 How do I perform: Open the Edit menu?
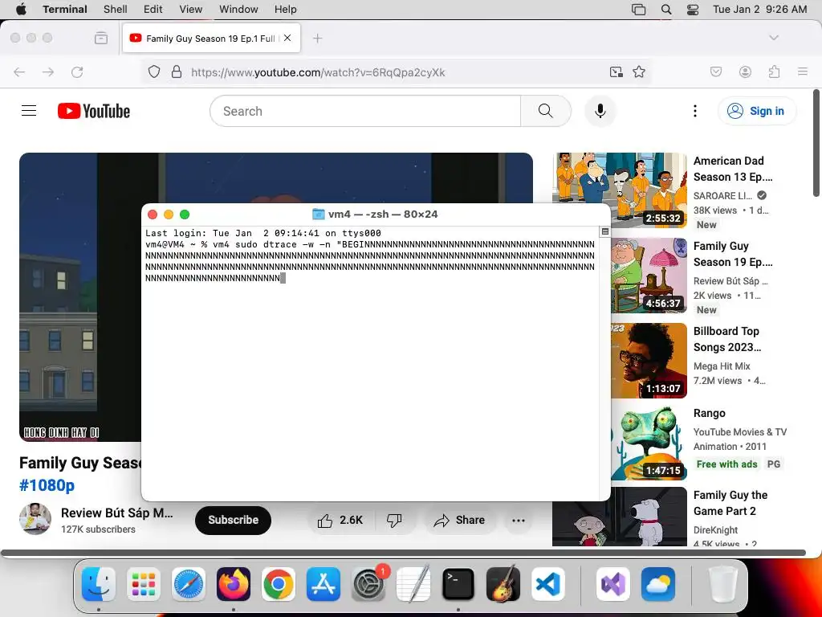pyautogui.click(x=153, y=10)
